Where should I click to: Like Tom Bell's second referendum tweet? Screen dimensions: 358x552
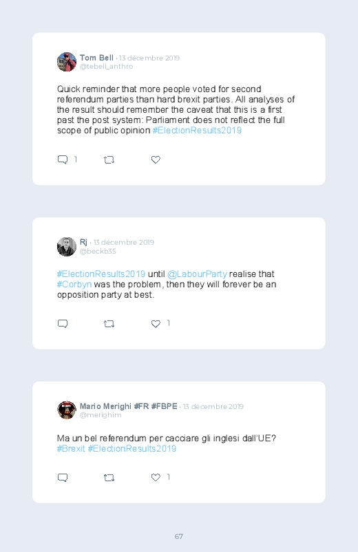(156, 160)
